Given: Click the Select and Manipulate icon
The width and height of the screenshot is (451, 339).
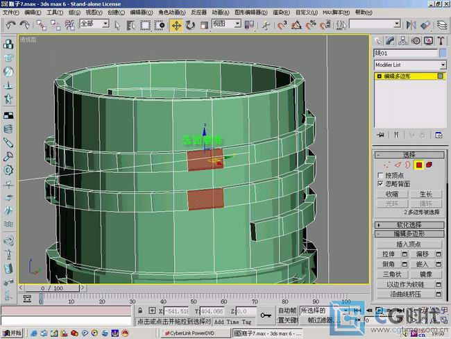Looking at the screenshot, I should click(x=266, y=25).
